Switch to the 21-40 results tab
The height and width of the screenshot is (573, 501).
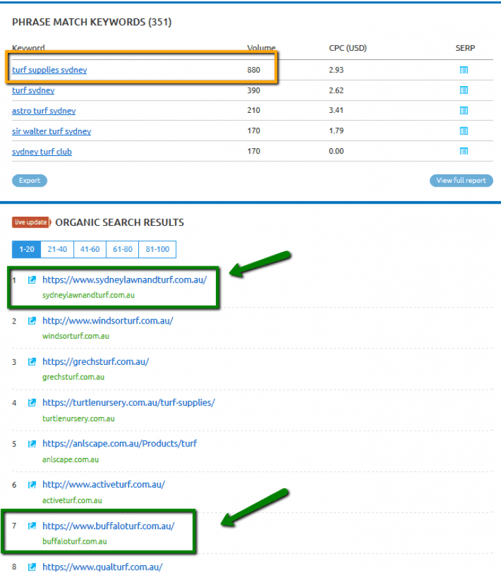pyautogui.click(x=57, y=249)
